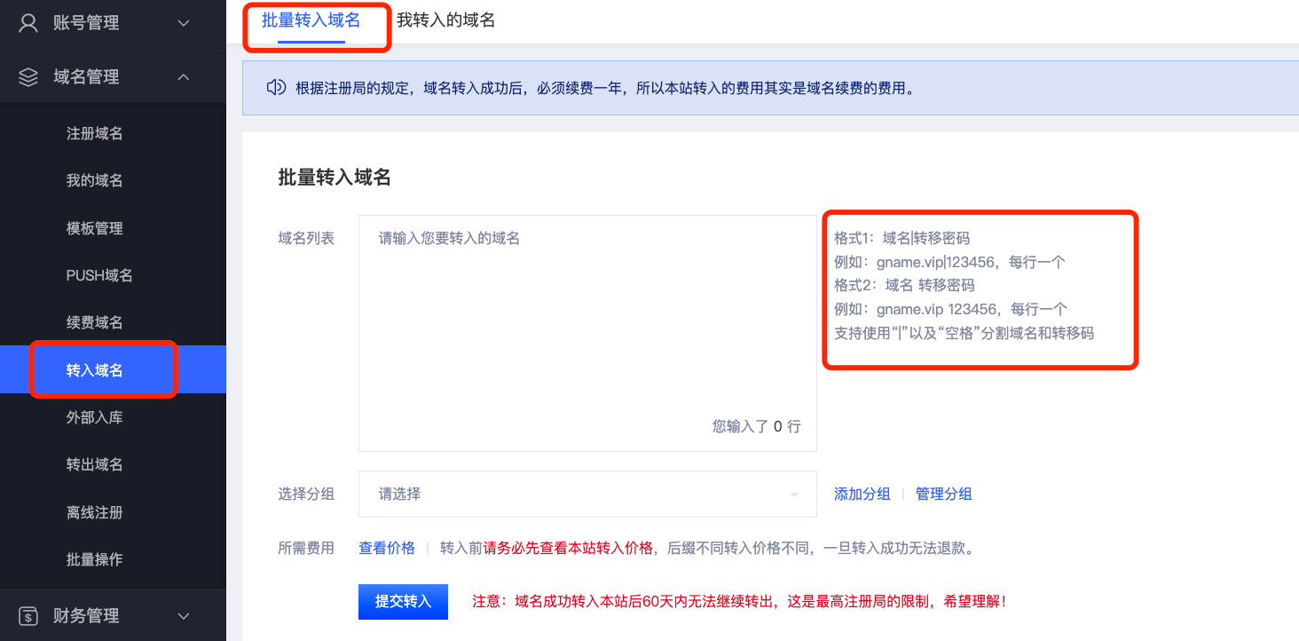Switch to 我转入的域名 tab

pos(445,20)
